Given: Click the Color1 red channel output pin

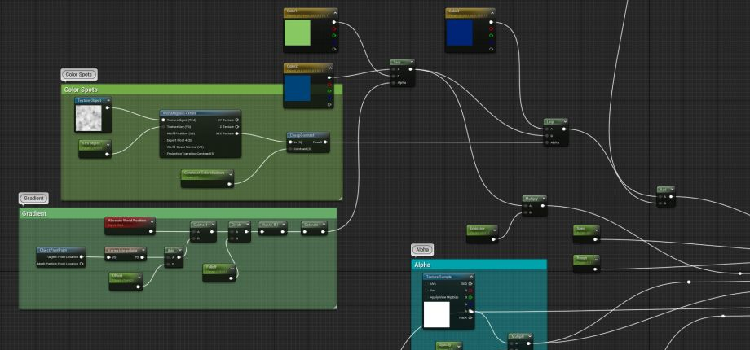Looking at the screenshot, I should [334, 28].
